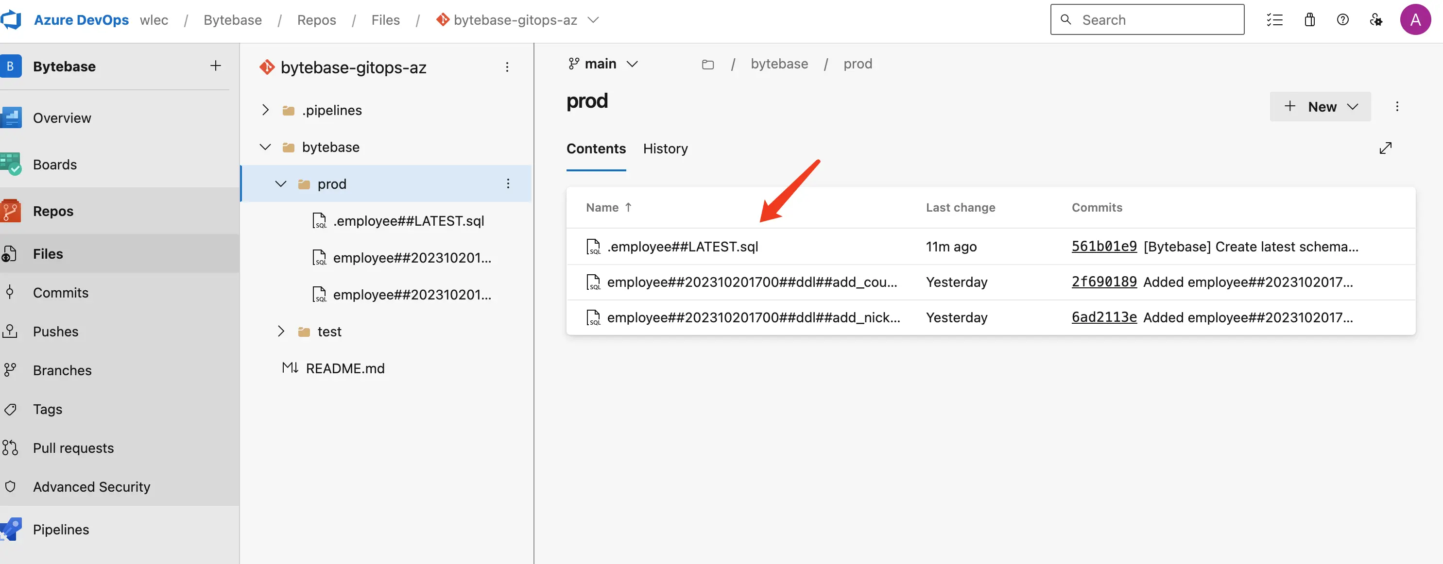
Task: Select the test folder in the tree
Action: pyautogui.click(x=329, y=332)
